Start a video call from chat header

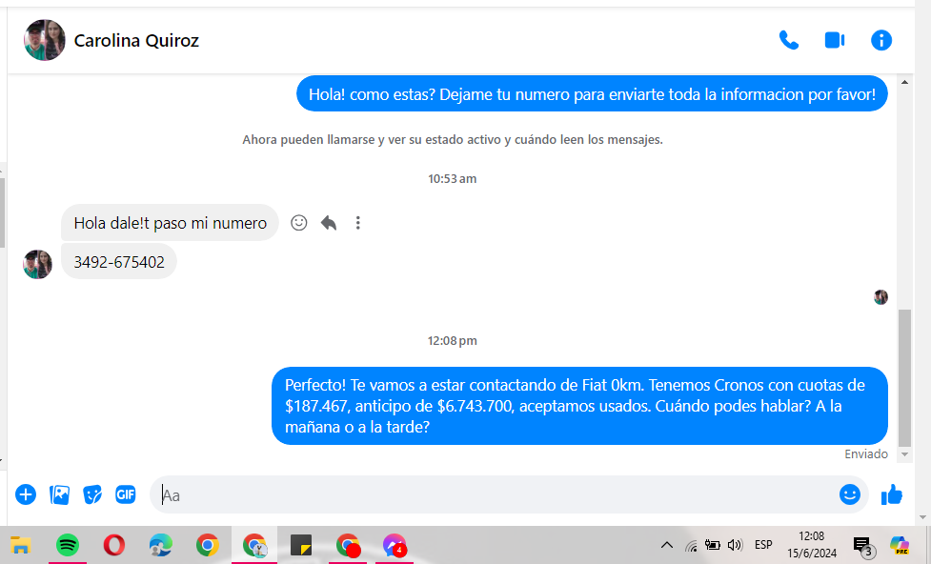point(835,40)
